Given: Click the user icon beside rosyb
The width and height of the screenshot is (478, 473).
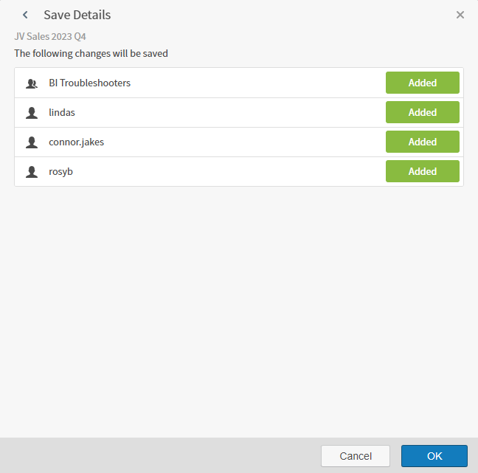Looking at the screenshot, I should coord(31,172).
